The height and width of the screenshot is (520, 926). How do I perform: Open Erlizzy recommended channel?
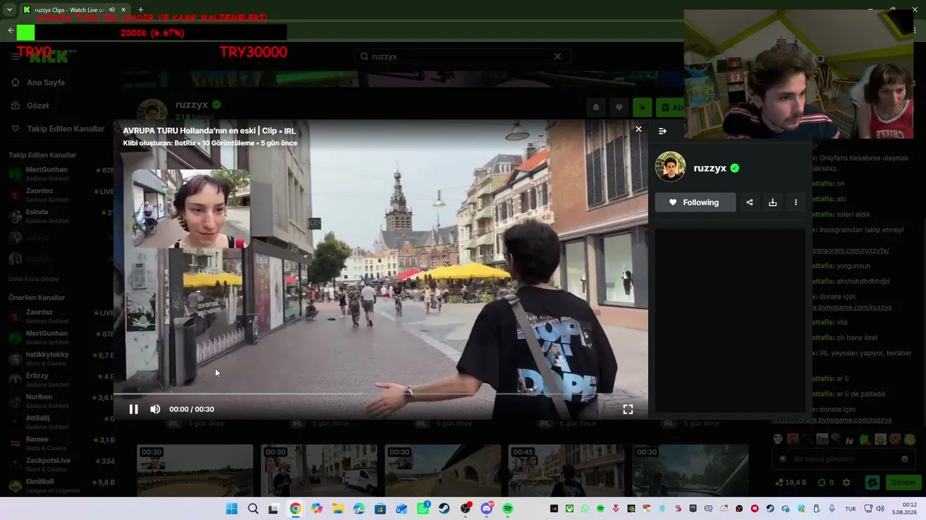click(x=61, y=379)
